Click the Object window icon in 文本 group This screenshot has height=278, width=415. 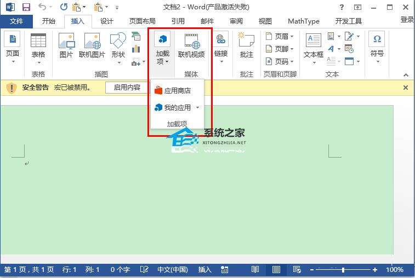pyautogui.click(x=349, y=61)
